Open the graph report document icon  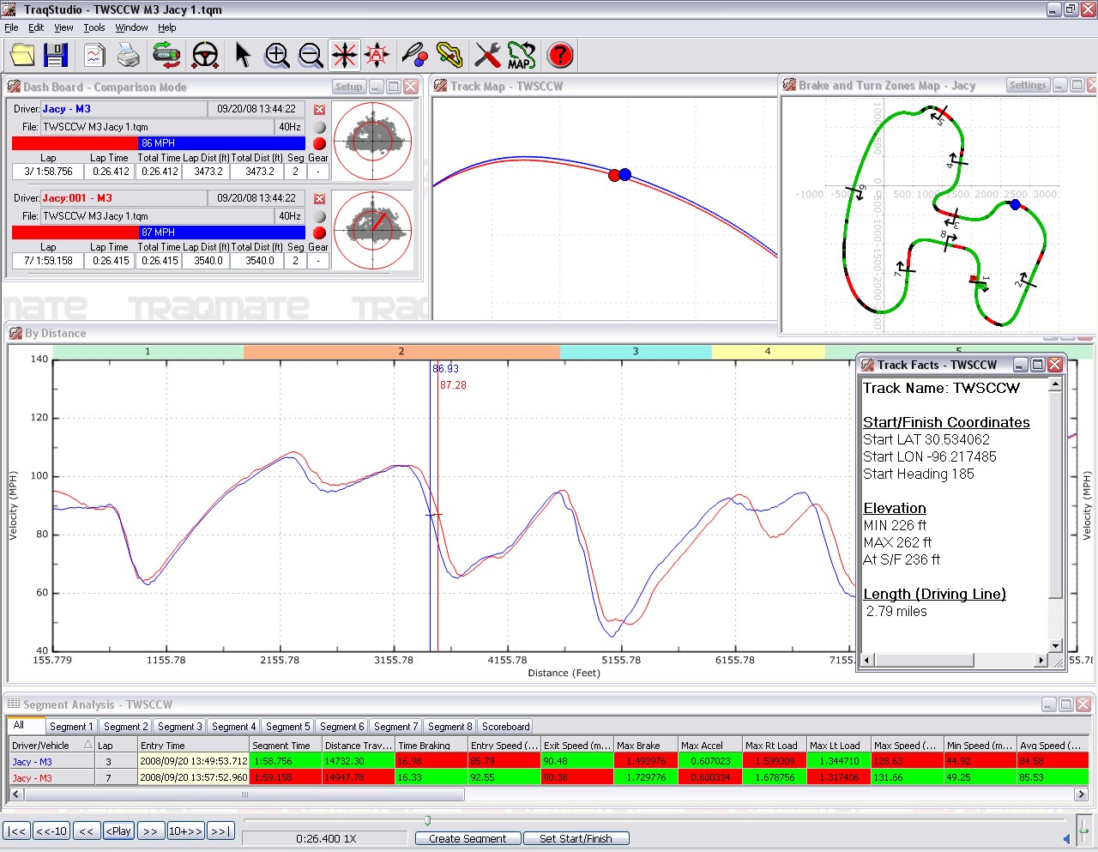pos(94,56)
